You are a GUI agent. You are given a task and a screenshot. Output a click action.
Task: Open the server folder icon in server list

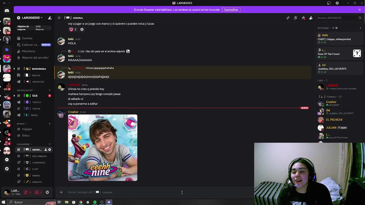click(x=7, y=50)
